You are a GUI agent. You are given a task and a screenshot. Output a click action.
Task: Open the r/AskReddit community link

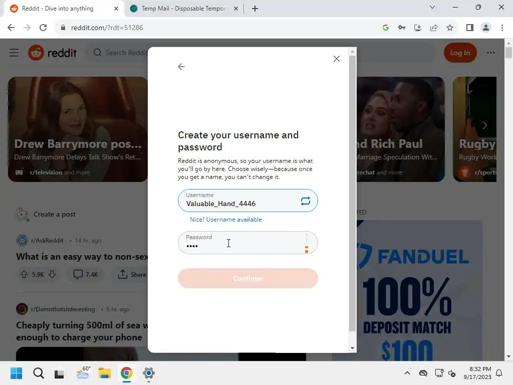tap(47, 240)
